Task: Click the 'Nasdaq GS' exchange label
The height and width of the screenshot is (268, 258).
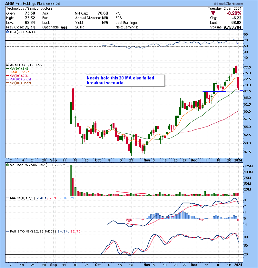Action: tap(52, 4)
